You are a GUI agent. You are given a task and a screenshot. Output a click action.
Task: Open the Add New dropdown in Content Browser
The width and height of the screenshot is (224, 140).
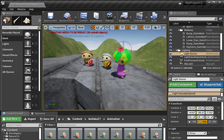[x=12, y=119]
